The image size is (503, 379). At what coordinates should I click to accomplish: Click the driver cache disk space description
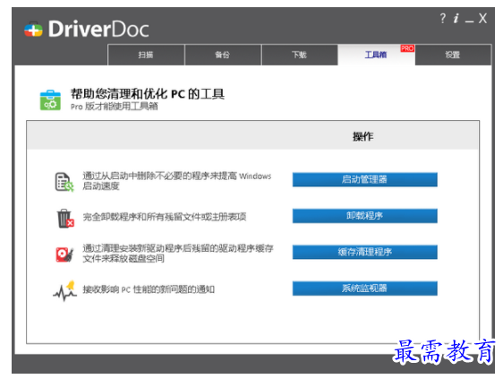(178, 254)
